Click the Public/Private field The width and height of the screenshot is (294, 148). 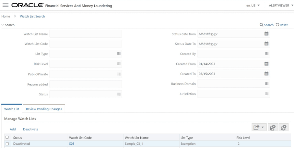[x=86, y=74]
